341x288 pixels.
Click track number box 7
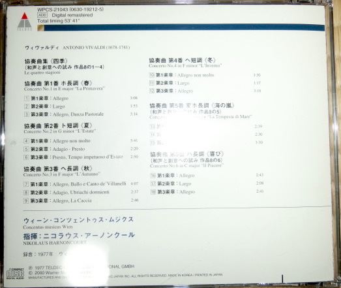click(26, 184)
